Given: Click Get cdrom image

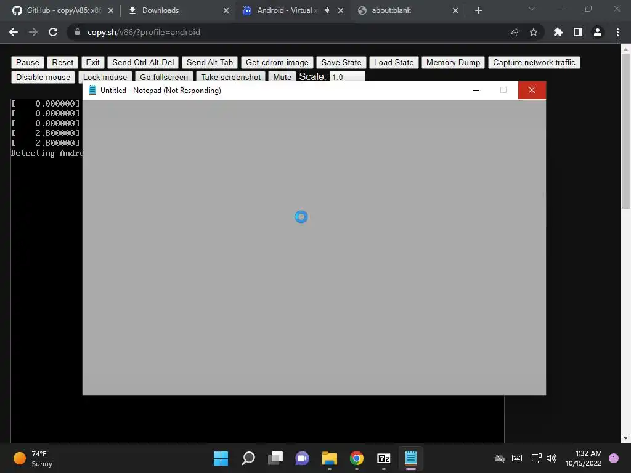Looking at the screenshot, I should pos(277,62).
